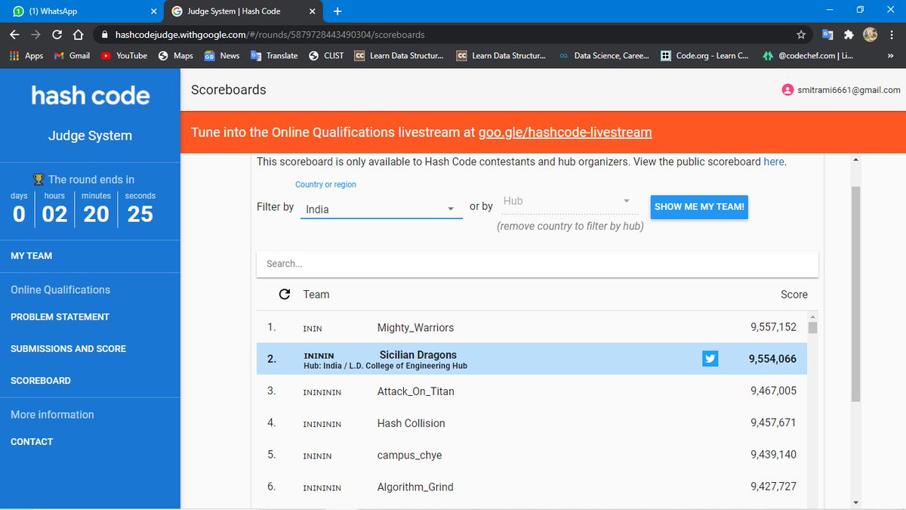Open the YouTube bookmark
The image size is (906, 510).
tap(124, 55)
